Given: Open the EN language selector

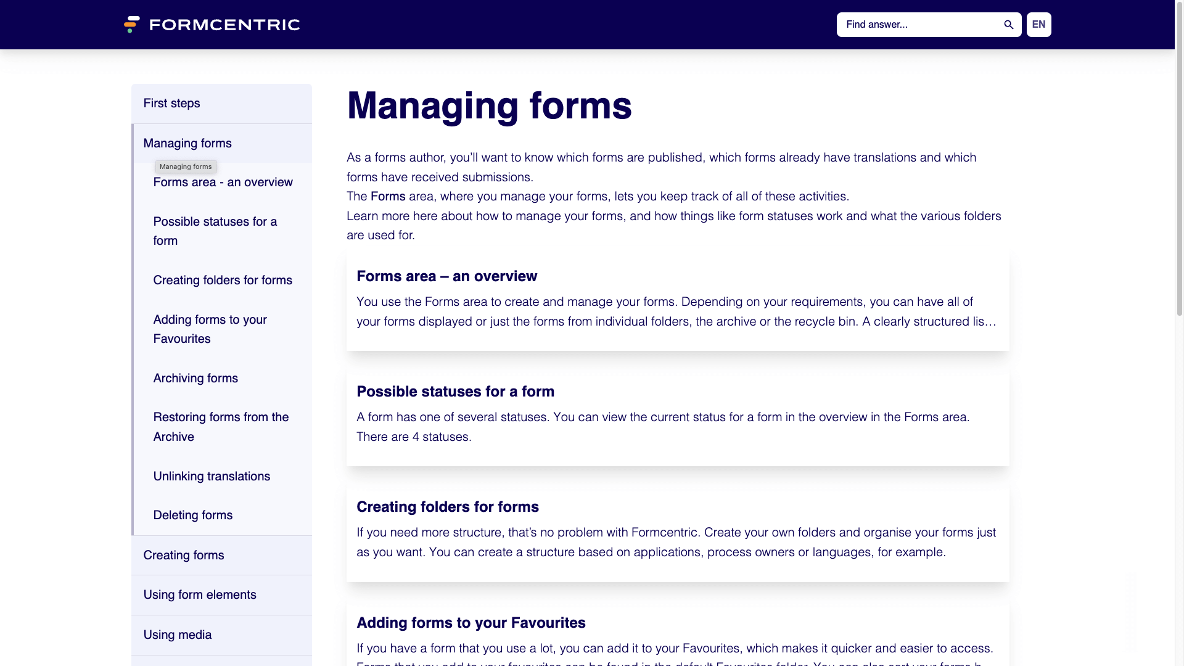Looking at the screenshot, I should tap(1038, 25).
